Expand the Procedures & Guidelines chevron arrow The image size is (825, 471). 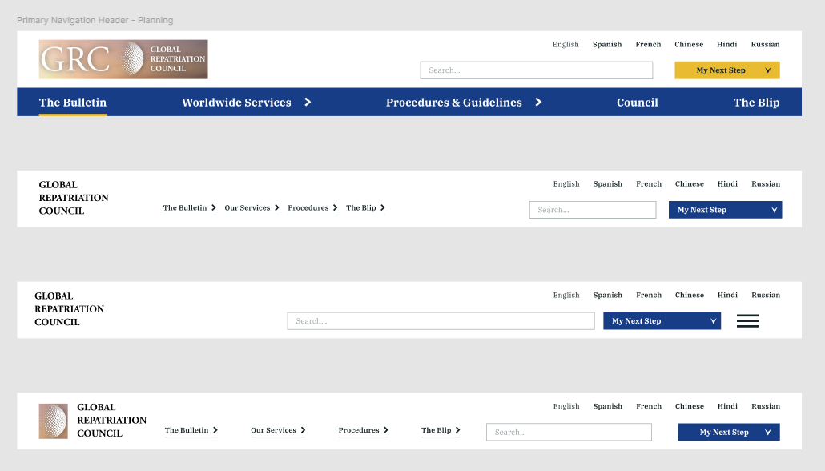coord(538,102)
